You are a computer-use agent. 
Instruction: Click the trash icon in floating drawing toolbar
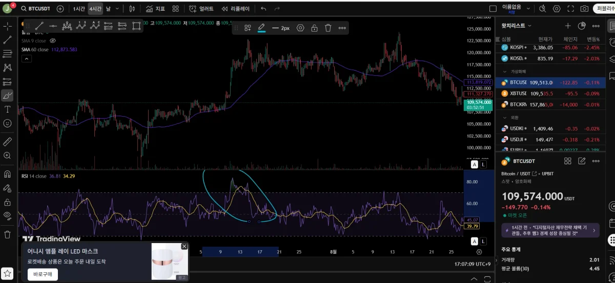click(328, 28)
